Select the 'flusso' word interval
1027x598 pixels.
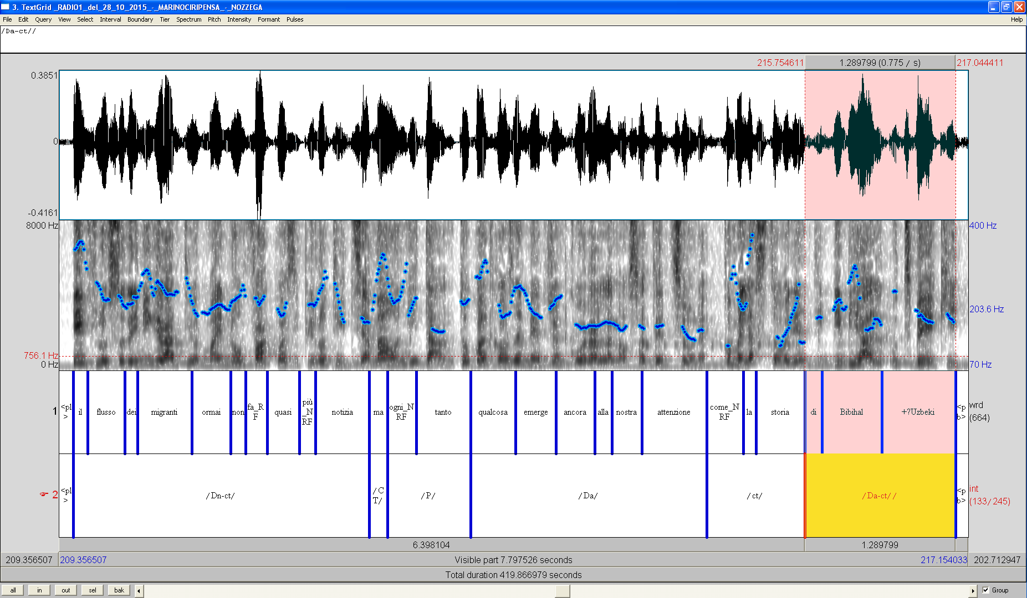(x=106, y=412)
